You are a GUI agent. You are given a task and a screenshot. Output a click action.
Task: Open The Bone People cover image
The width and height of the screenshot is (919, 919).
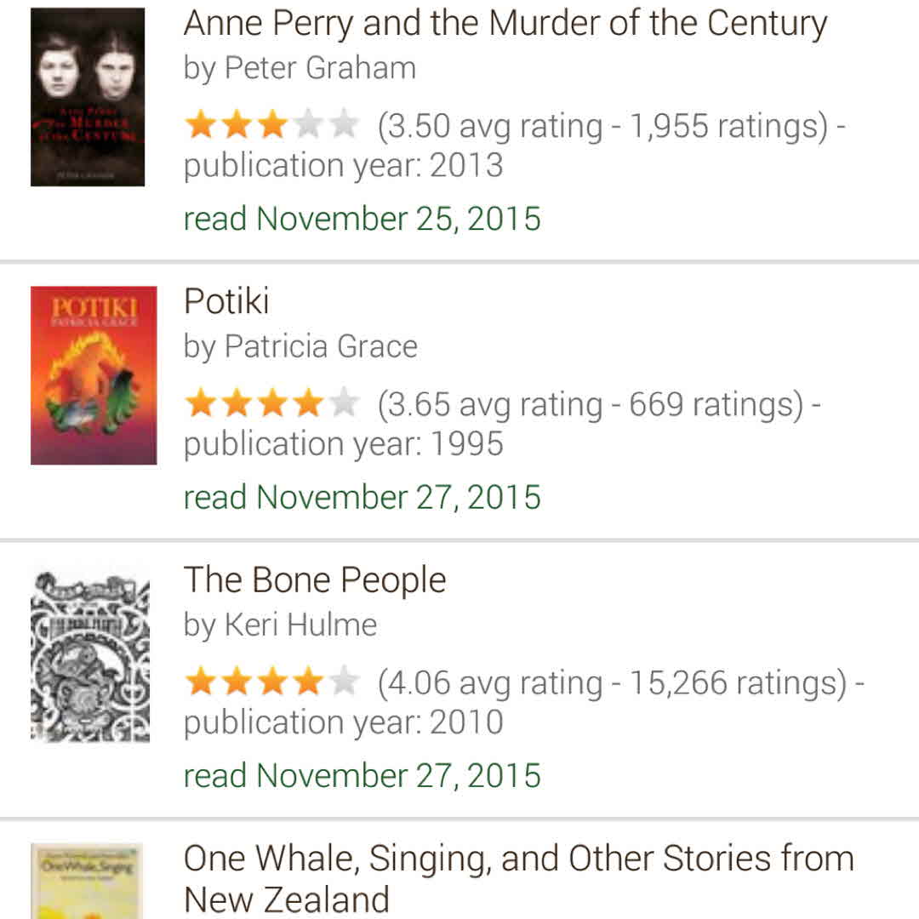click(x=90, y=655)
